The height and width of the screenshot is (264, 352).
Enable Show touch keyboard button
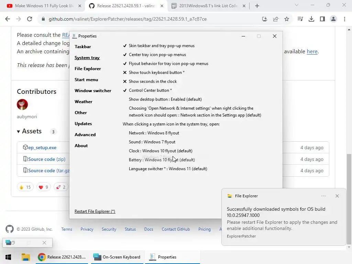[154, 73]
